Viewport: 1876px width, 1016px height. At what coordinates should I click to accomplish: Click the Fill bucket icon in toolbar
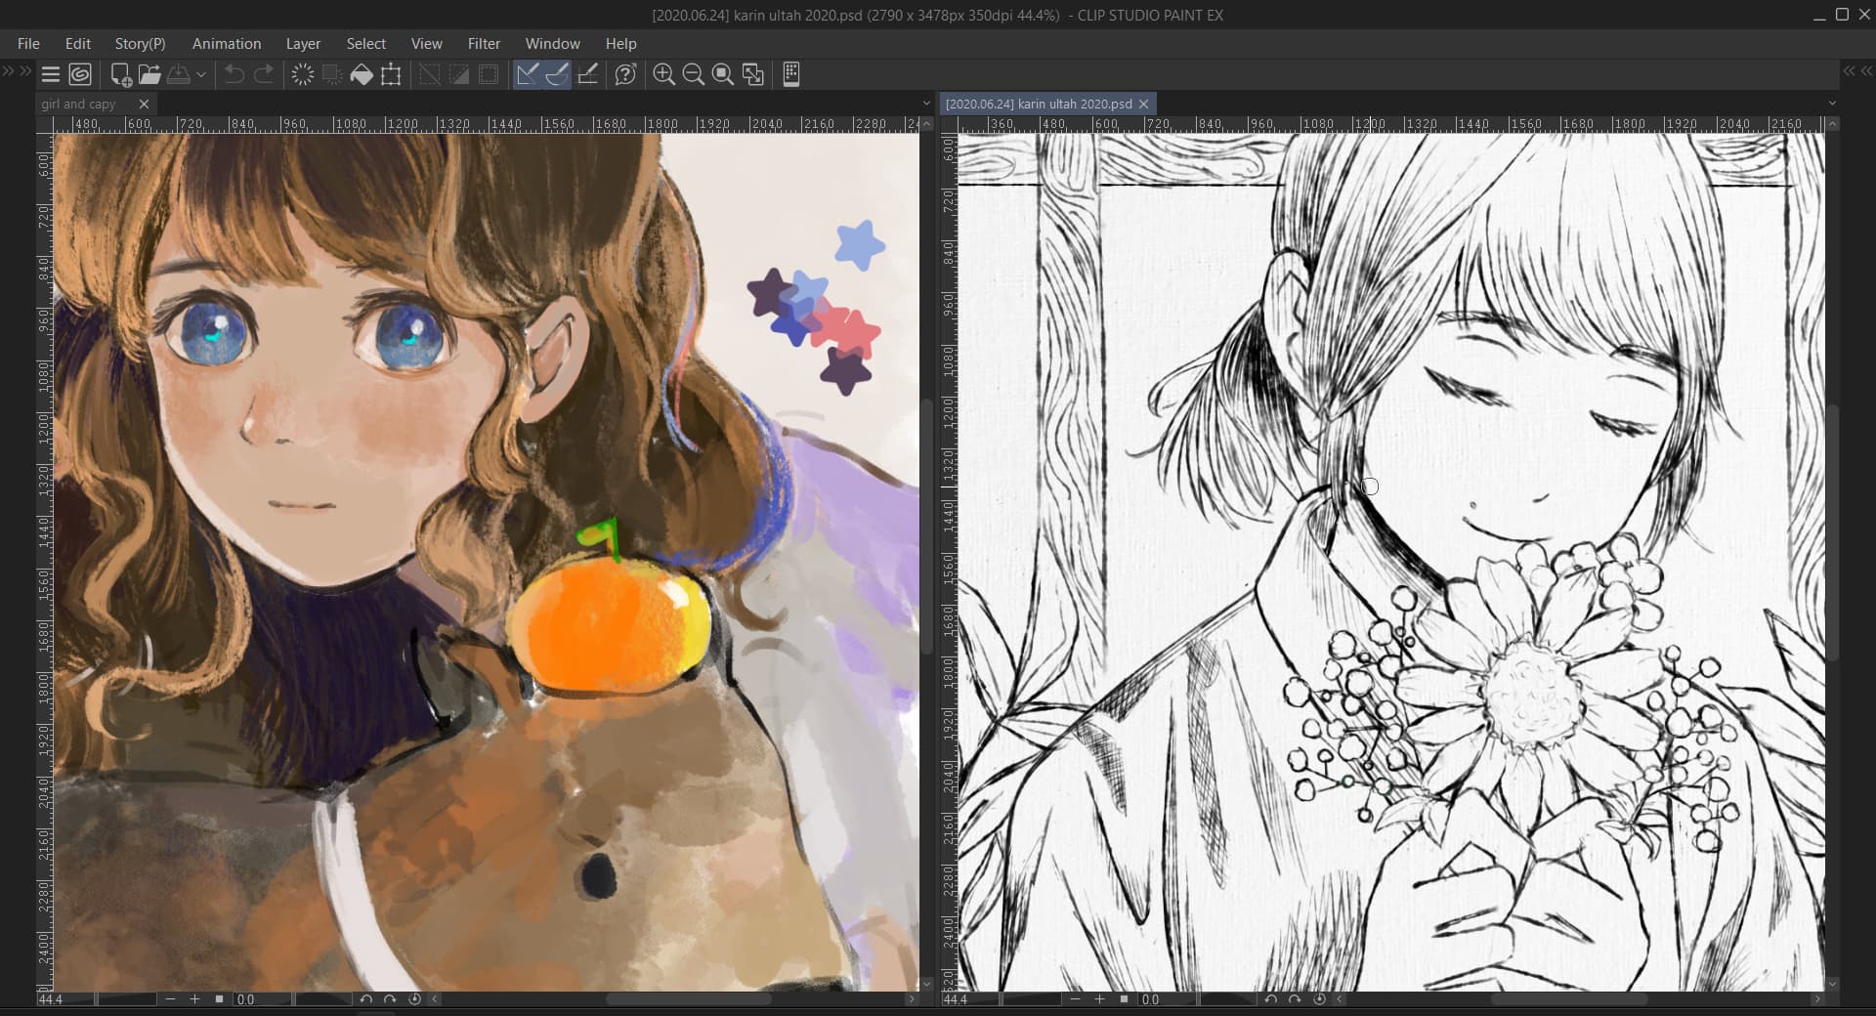[362, 74]
